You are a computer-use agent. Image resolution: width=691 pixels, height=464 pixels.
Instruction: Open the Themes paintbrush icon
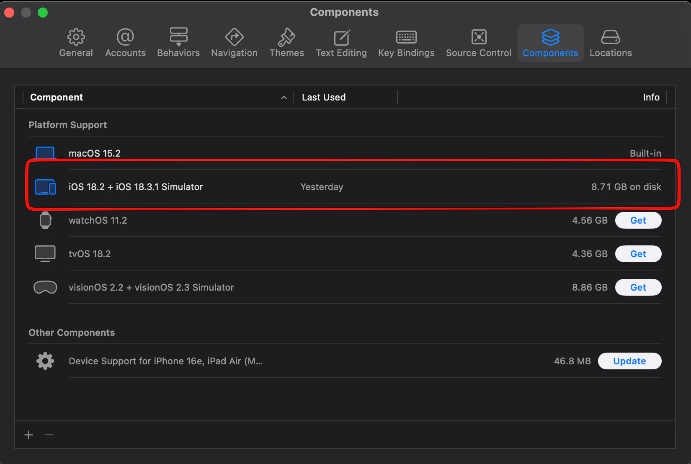point(286,37)
